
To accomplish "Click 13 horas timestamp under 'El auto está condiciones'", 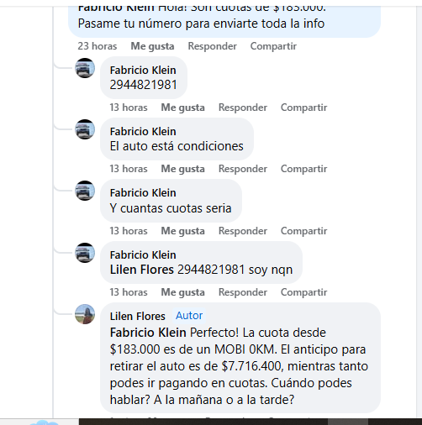I will 129,169.
